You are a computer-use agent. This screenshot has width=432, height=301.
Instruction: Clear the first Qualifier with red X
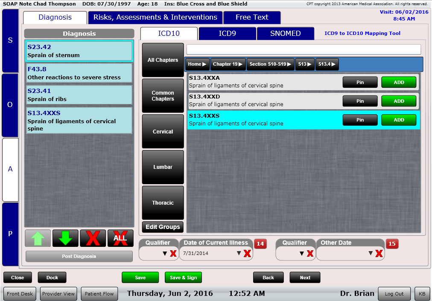pos(173,254)
